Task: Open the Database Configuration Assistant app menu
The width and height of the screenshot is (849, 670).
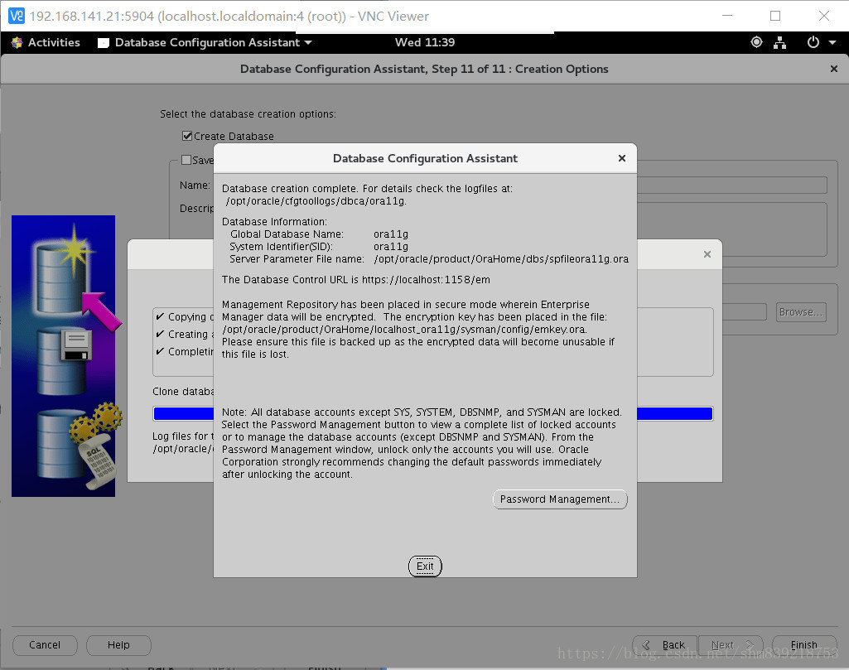Action: [x=205, y=42]
